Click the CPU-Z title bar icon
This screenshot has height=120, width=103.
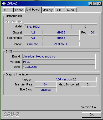tap(4, 4)
